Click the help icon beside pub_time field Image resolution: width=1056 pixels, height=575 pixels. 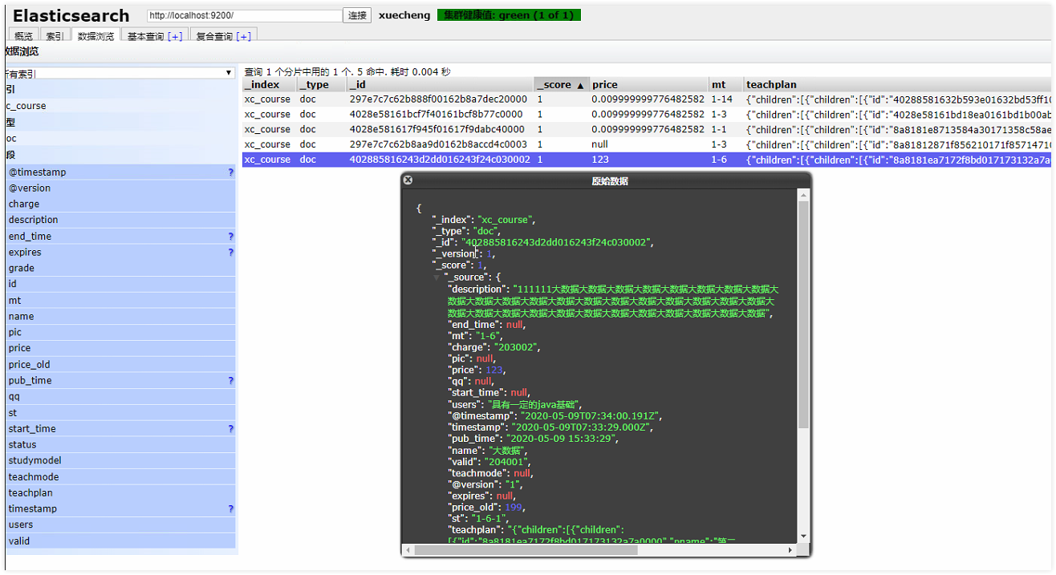(x=231, y=381)
